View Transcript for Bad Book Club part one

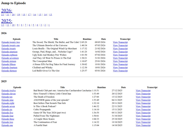click(x=143, y=91)
